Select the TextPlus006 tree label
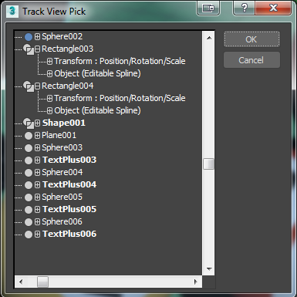The width and height of the screenshot is (297, 297). click(69, 234)
